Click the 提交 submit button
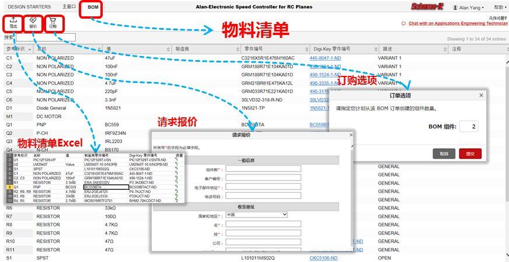 pos(470,153)
